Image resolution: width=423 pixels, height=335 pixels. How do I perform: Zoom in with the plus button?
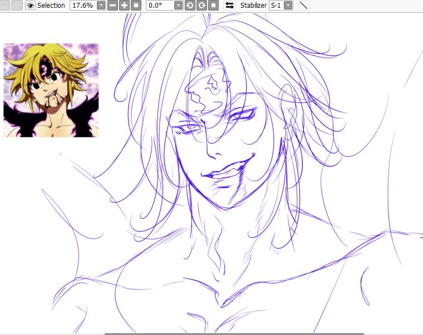(x=124, y=6)
